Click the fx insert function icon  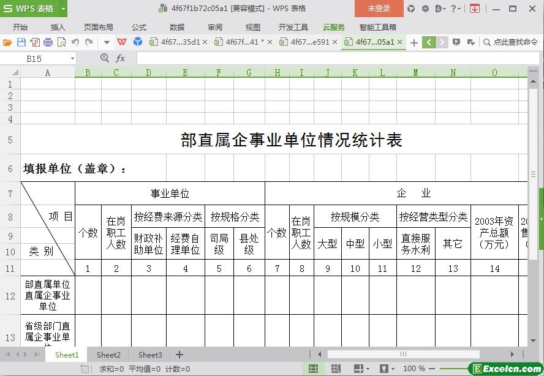click(121, 58)
